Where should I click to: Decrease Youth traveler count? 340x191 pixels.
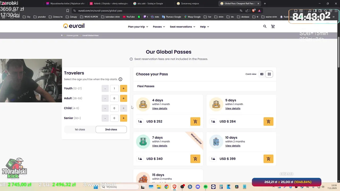point(105,88)
